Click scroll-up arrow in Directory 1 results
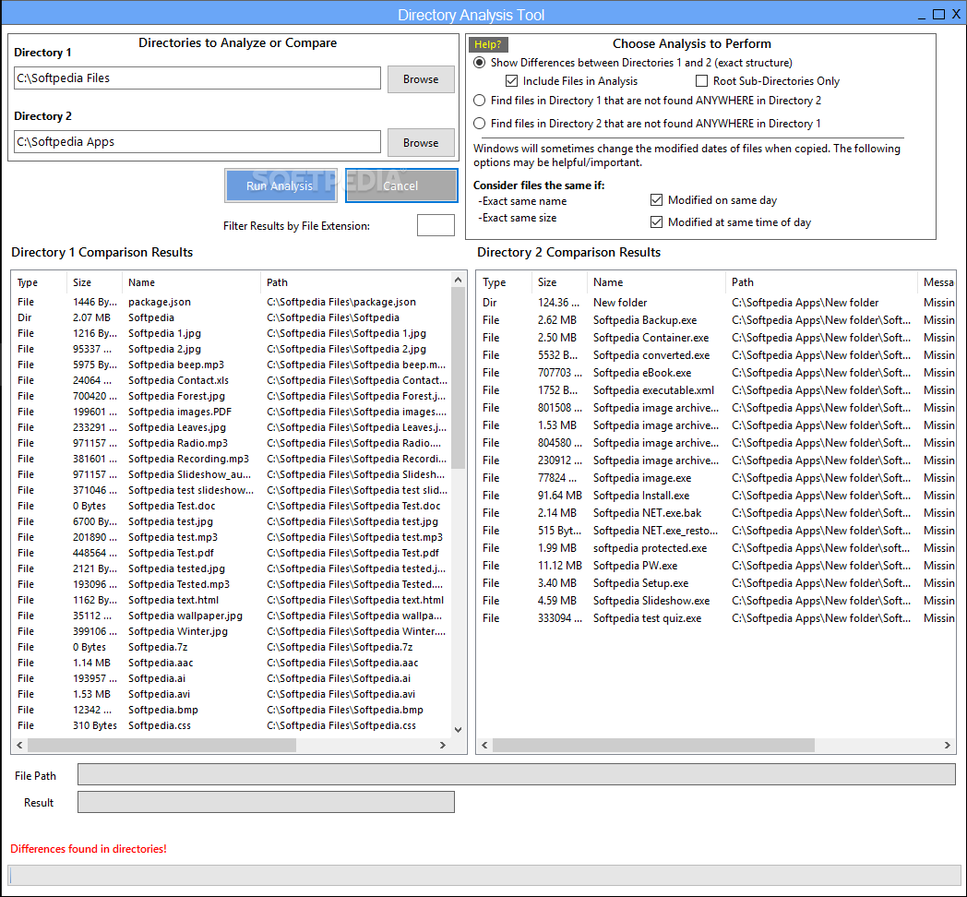Screen dimensions: 967x897 click(x=458, y=280)
